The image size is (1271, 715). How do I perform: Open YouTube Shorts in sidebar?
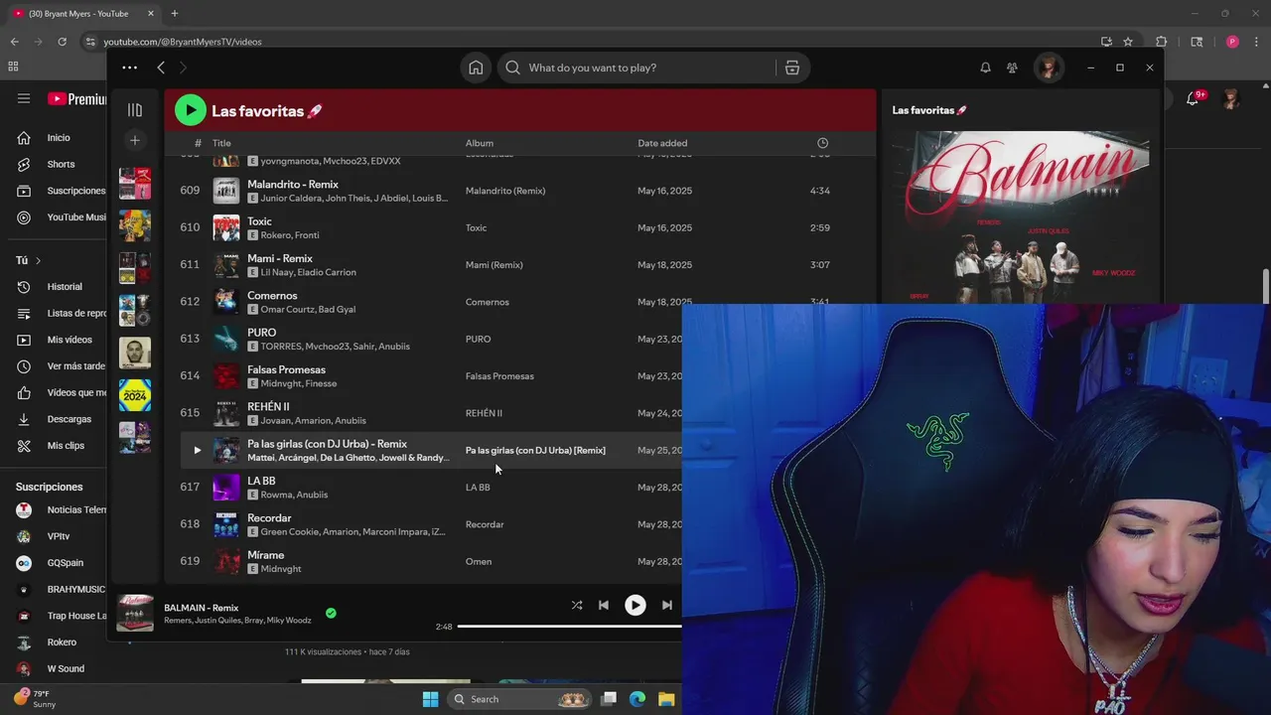coord(60,164)
